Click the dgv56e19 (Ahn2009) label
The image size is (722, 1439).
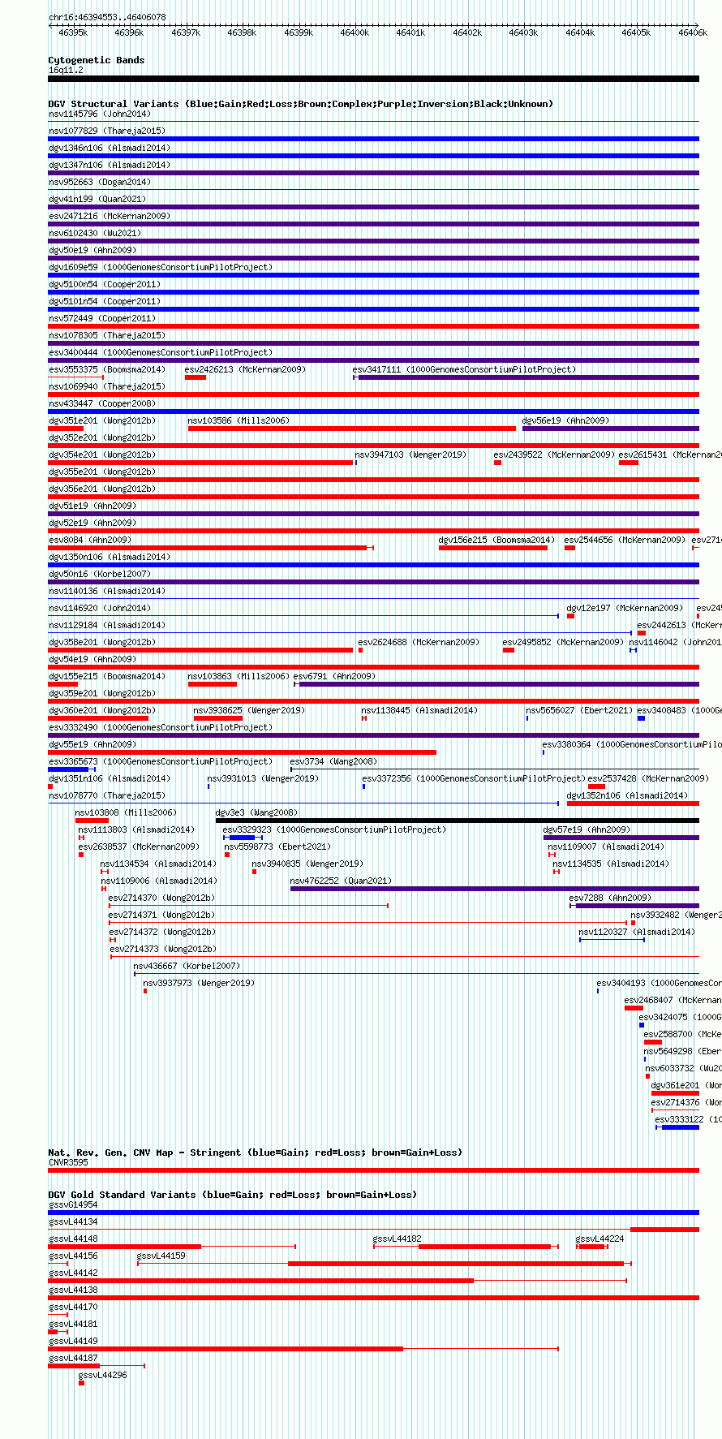(565, 420)
